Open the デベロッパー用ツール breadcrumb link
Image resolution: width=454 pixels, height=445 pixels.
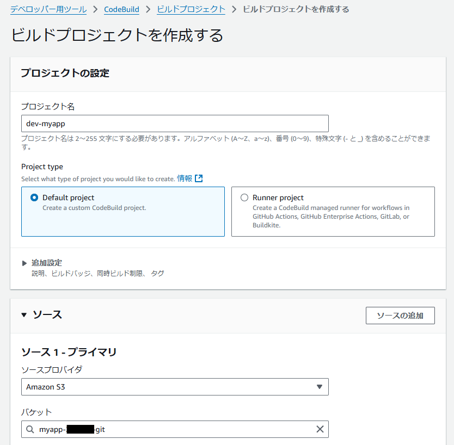(x=48, y=9)
